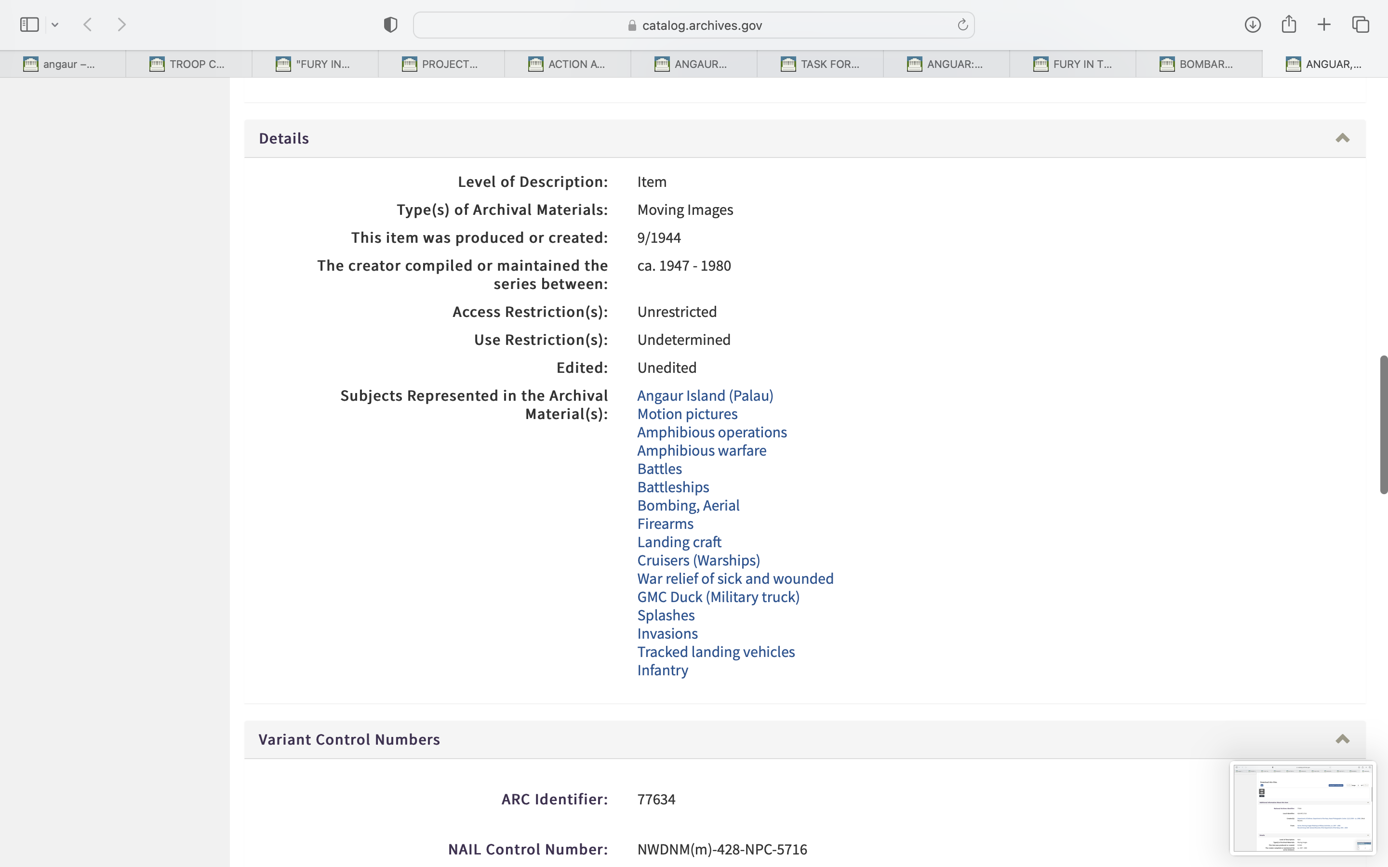Show tab overview icon
The image size is (1388, 867).
1361,25
